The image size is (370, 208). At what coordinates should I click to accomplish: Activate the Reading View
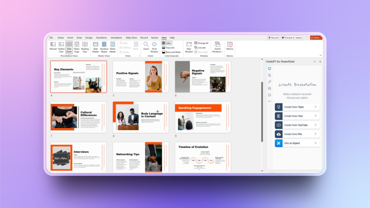(85, 47)
